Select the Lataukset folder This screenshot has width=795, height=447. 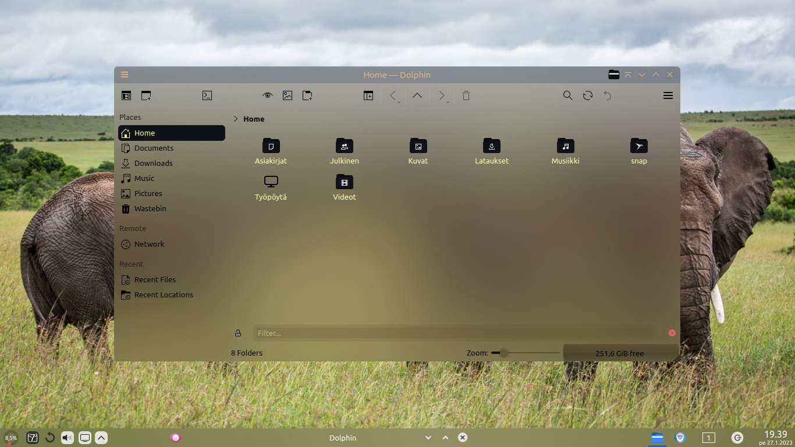point(492,152)
